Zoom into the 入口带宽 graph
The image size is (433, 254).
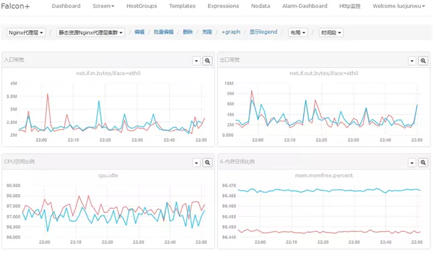pos(207,60)
